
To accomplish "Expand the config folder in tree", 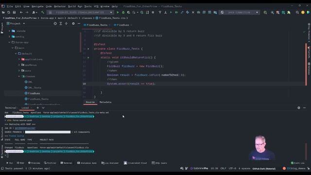I will pyautogui.click(x=9, y=37).
